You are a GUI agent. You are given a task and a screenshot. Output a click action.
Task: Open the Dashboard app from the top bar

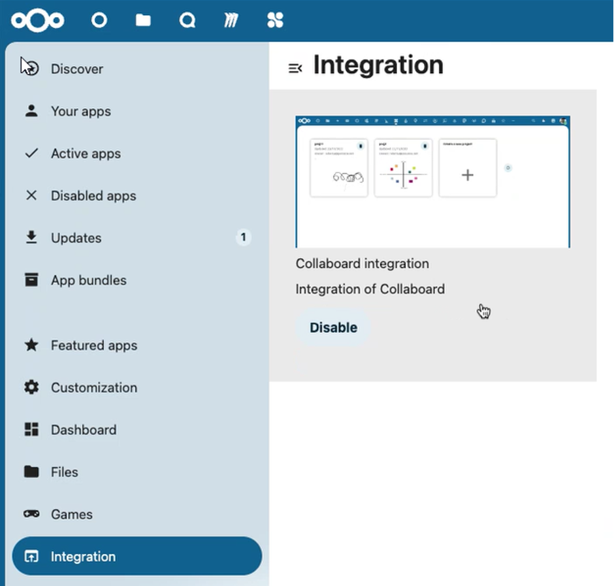pyautogui.click(x=99, y=20)
